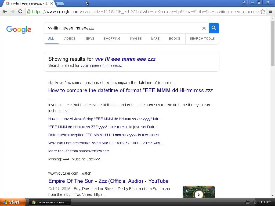Image resolution: width=275 pixels, height=206 pixels.
Task: Click the vertical scrollbar thumb
Action: (273, 43)
